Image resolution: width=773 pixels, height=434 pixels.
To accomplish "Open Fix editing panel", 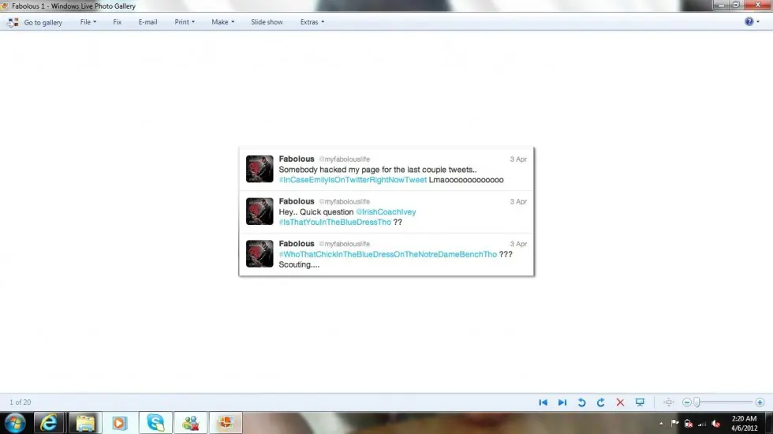I will (117, 22).
